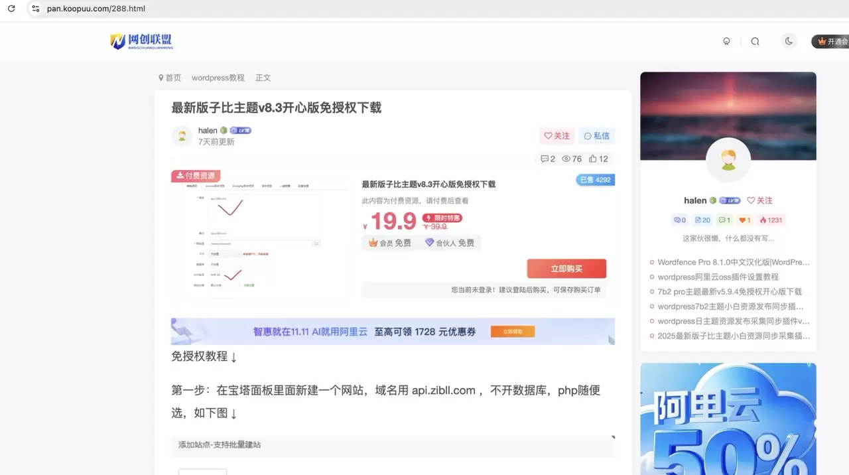The image size is (849, 475).
Task: Click the struck-through original price 39.9
Action: click(x=435, y=226)
